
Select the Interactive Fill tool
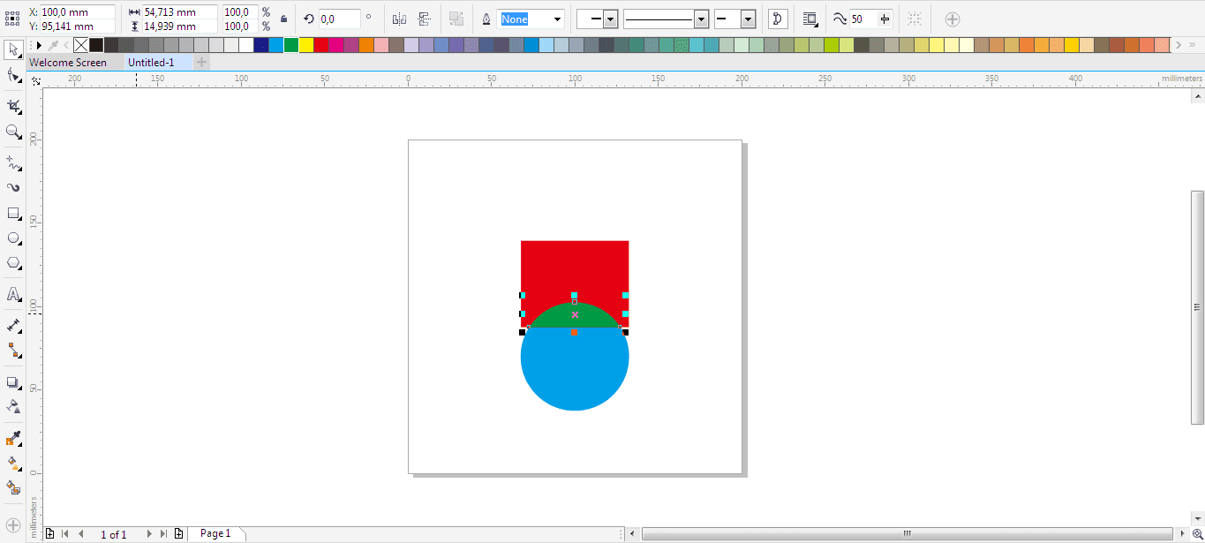click(13, 463)
